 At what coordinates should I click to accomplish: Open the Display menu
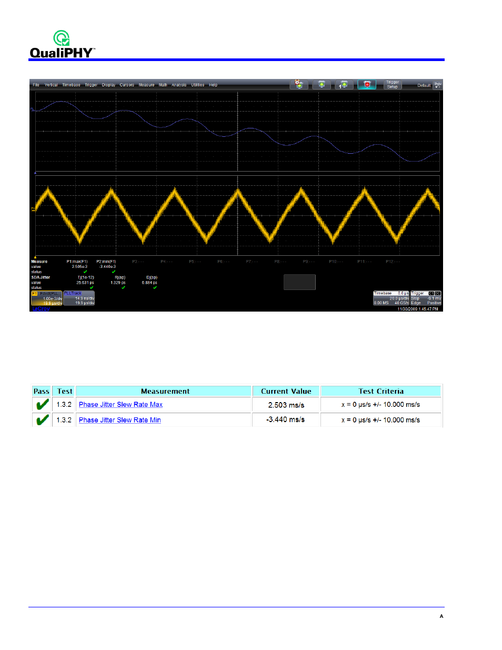pos(108,85)
